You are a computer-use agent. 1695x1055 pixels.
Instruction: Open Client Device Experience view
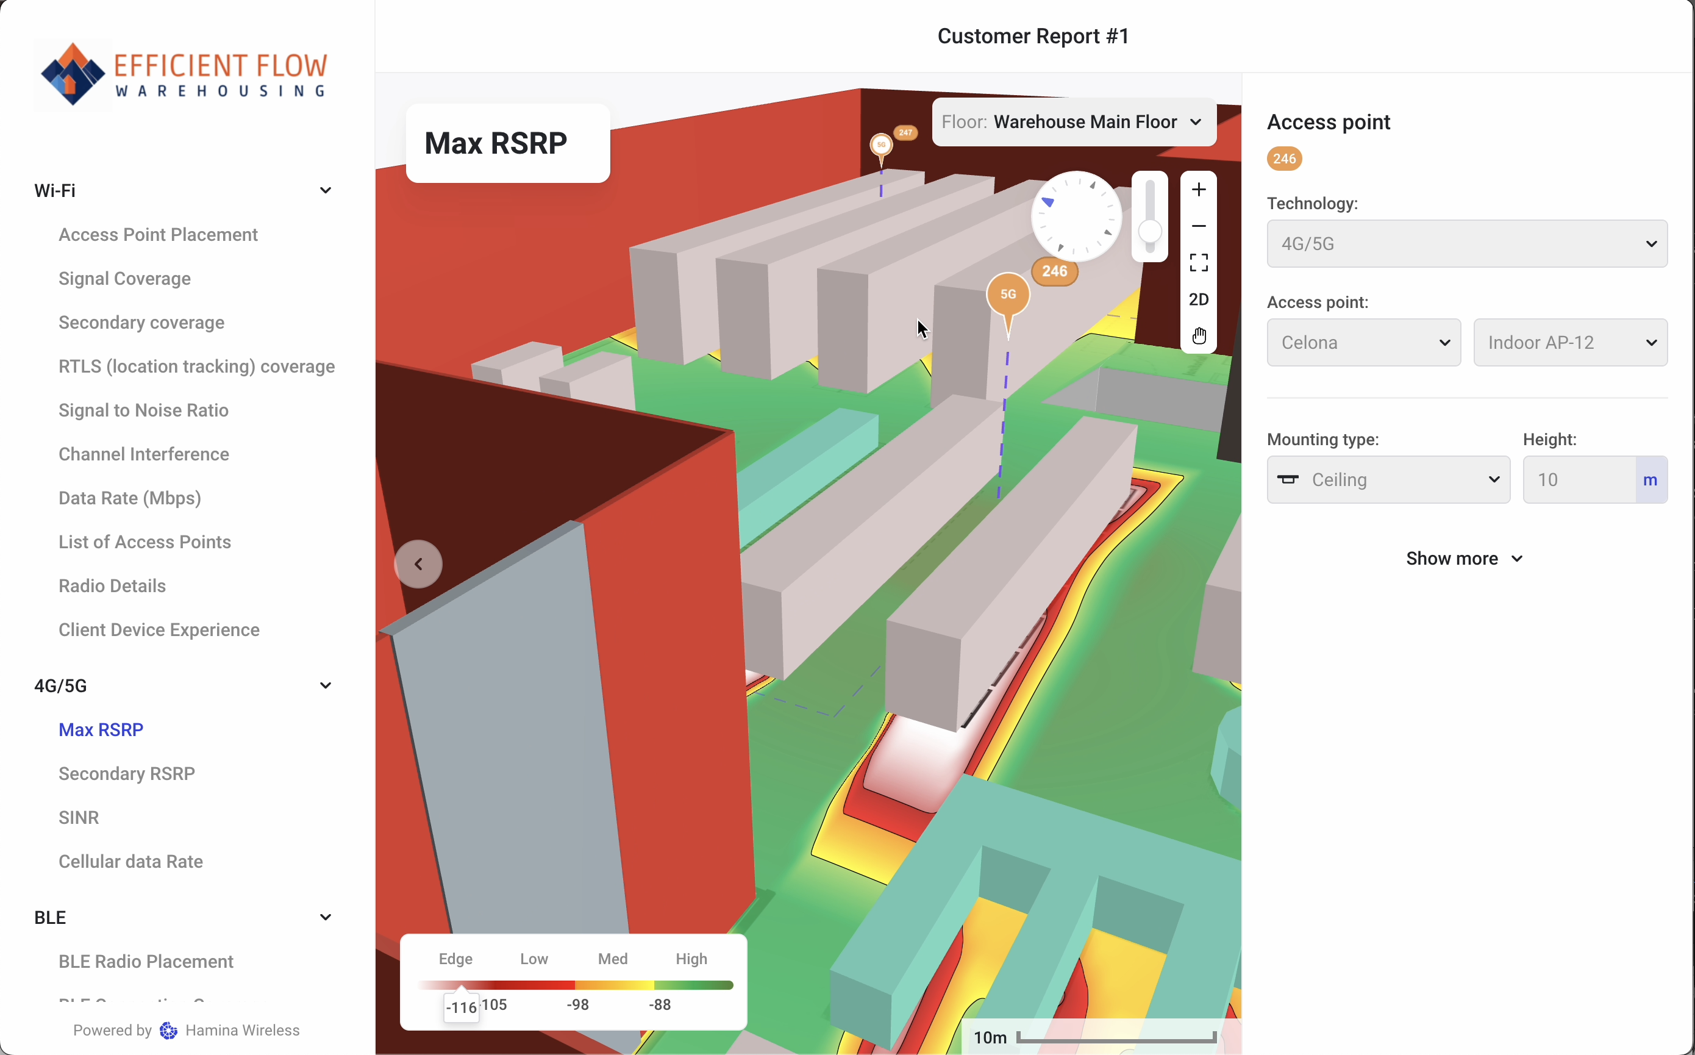pyautogui.click(x=159, y=630)
